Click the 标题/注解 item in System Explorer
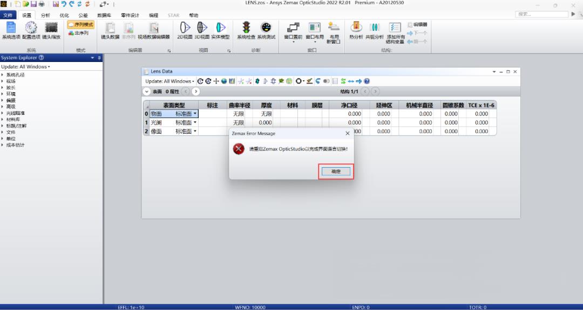Image resolution: width=583 pixels, height=310 pixels. point(16,126)
